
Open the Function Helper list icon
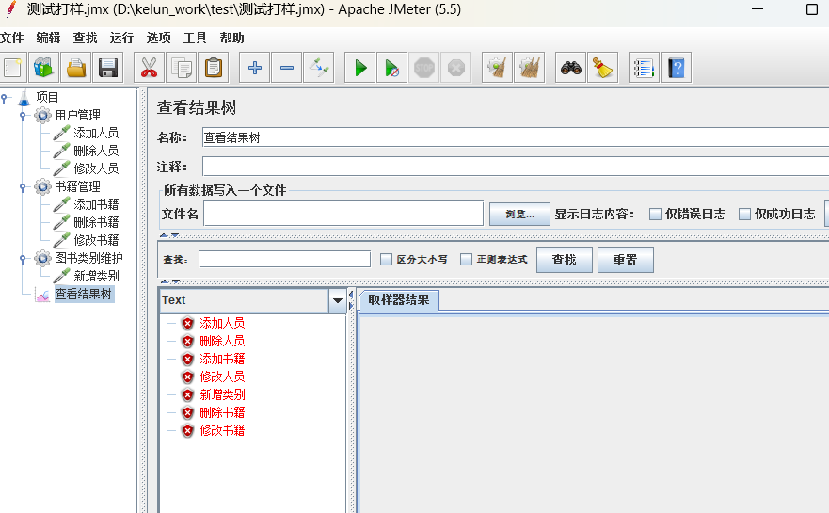pyautogui.click(x=644, y=68)
